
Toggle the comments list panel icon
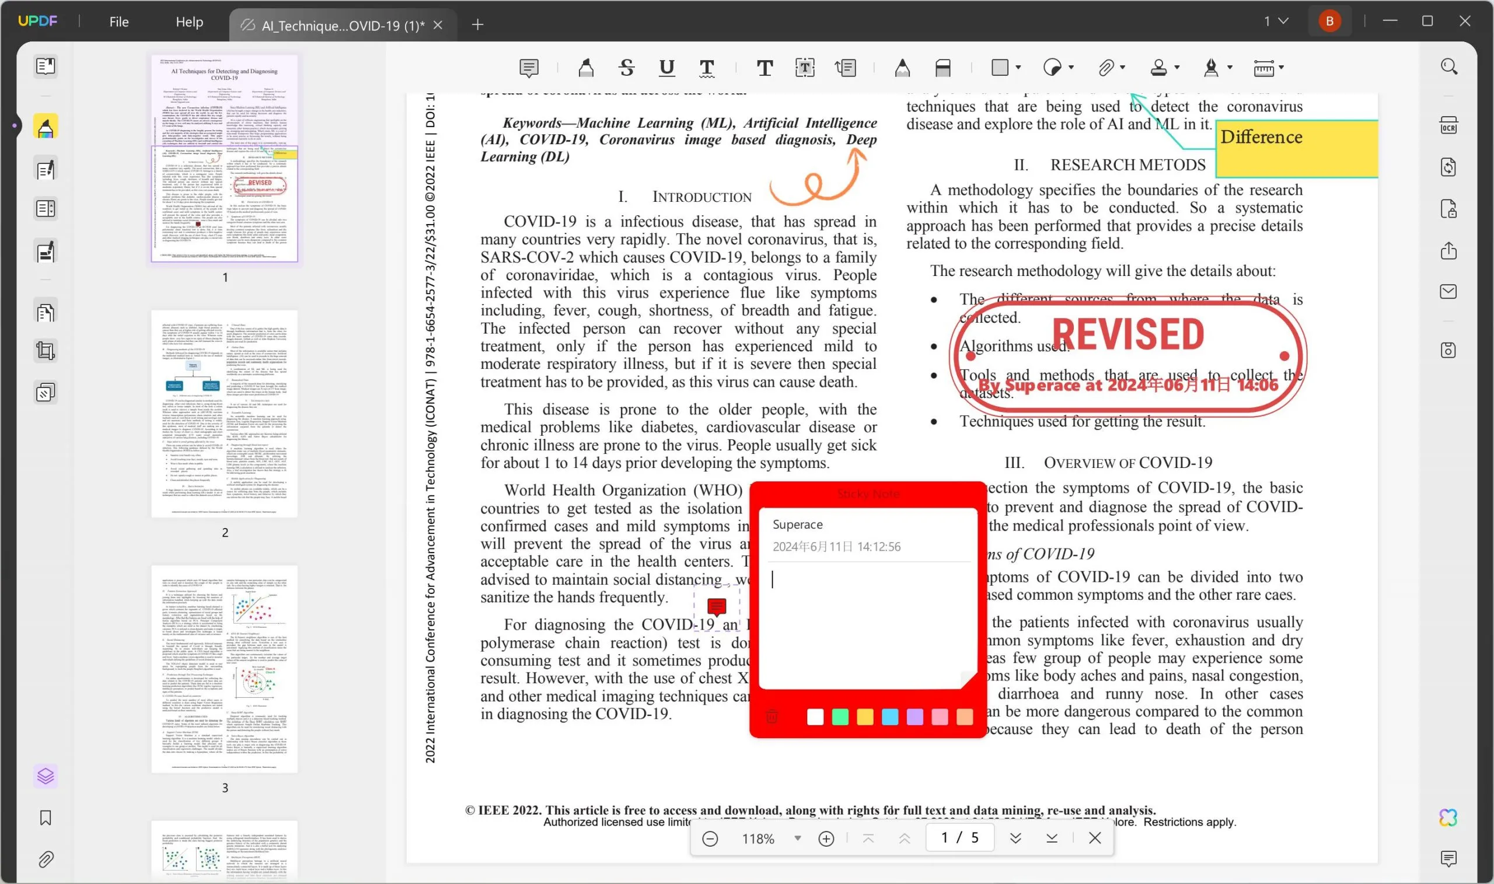pyautogui.click(x=1448, y=858)
